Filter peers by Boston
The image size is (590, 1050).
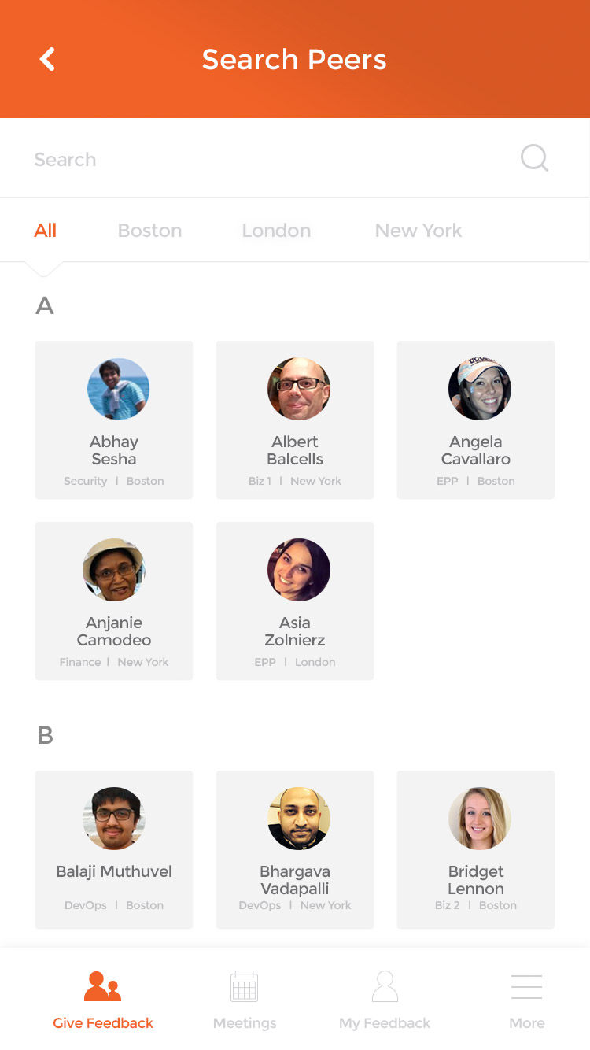click(149, 231)
